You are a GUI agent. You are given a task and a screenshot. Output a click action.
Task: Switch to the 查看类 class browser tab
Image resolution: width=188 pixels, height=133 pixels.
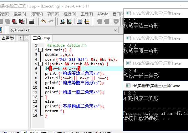pos(8,38)
